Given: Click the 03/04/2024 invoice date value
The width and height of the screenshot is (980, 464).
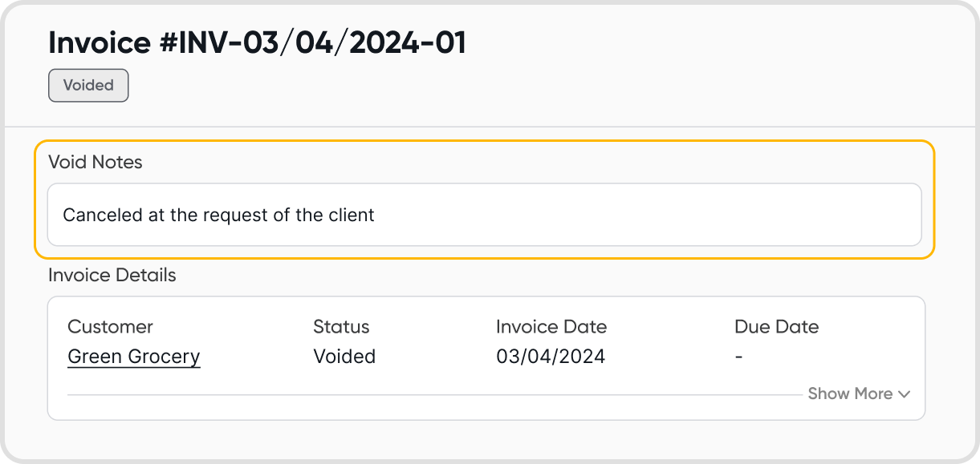Looking at the screenshot, I should pos(551,357).
